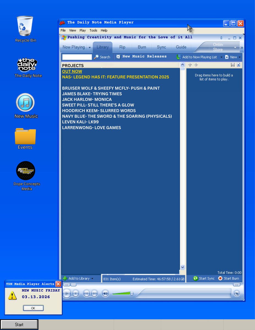The height and width of the screenshot is (330, 255).
Task: Open the View menu
Action: [73, 30]
